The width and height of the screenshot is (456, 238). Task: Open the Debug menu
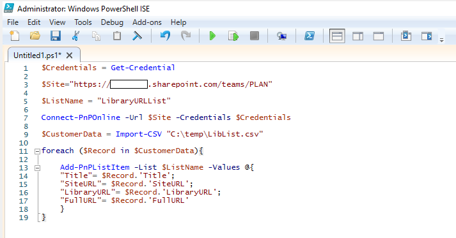(112, 22)
